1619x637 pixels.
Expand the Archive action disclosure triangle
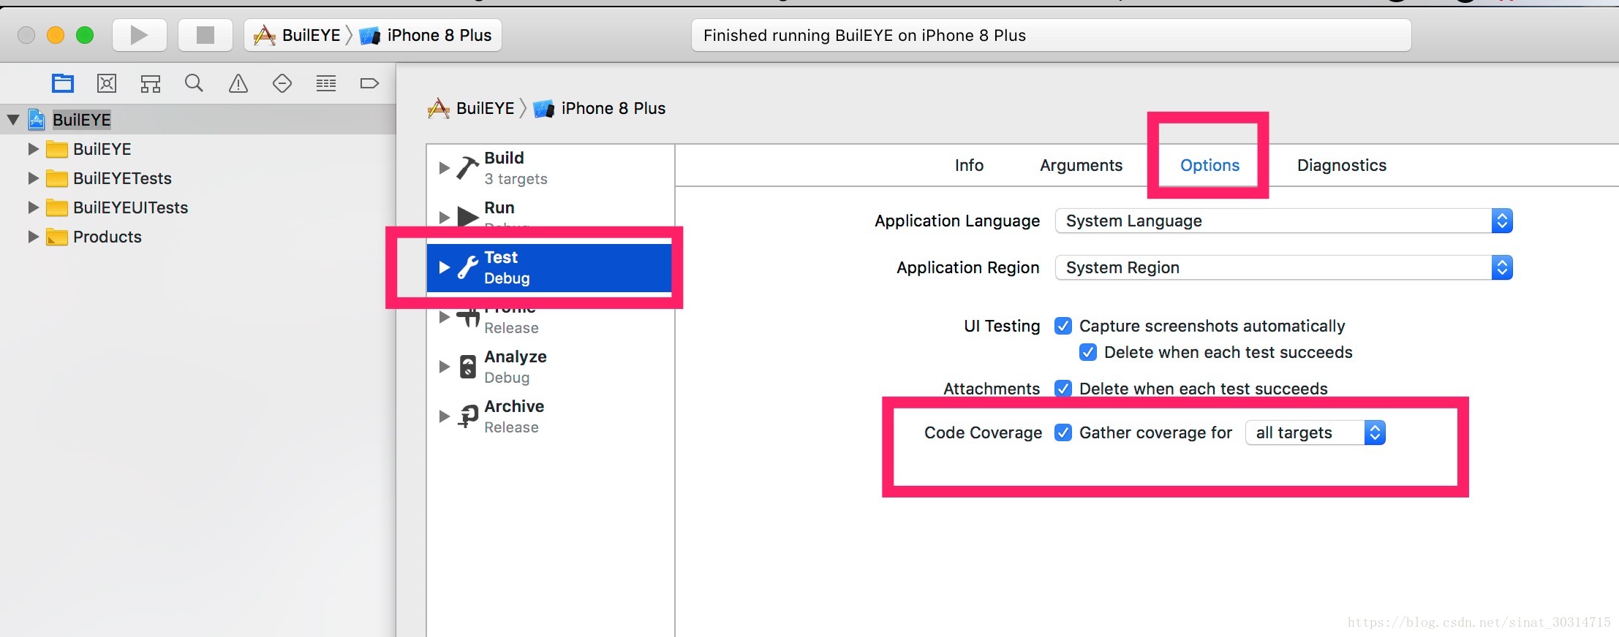pos(444,416)
